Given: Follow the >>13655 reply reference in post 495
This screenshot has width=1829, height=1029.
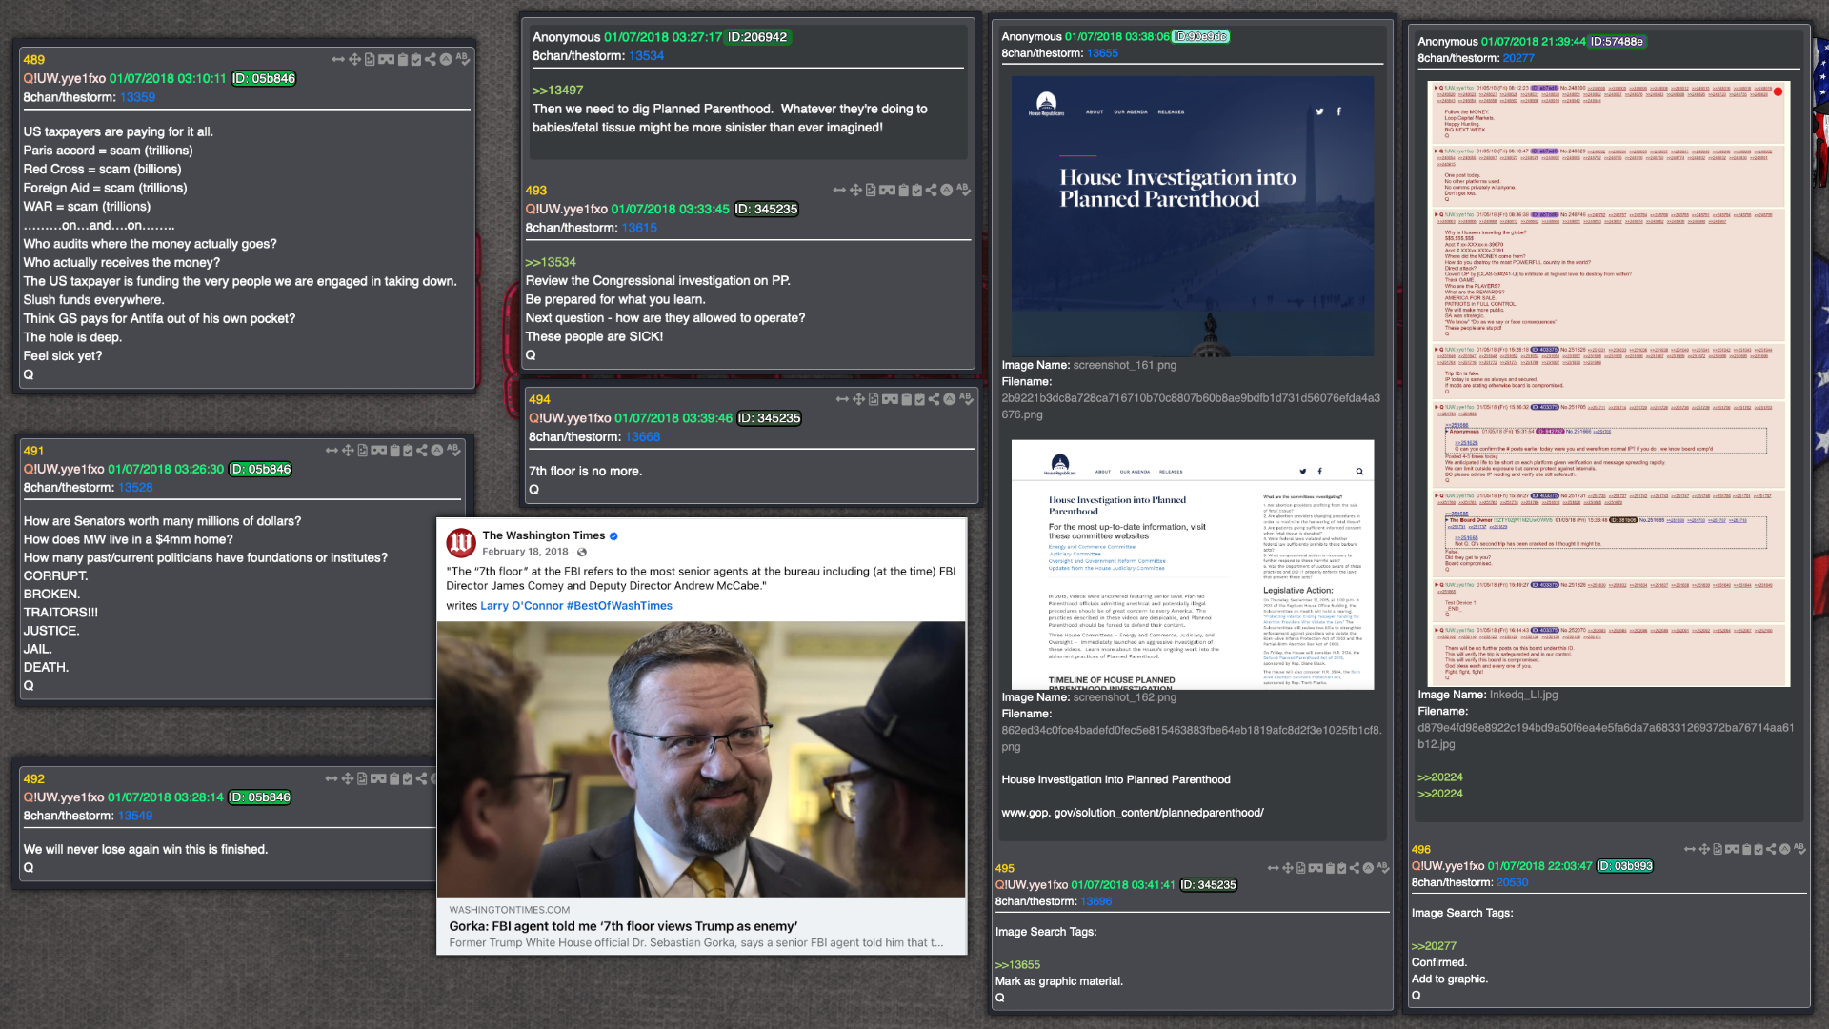Looking at the screenshot, I should coord(1017,965).
